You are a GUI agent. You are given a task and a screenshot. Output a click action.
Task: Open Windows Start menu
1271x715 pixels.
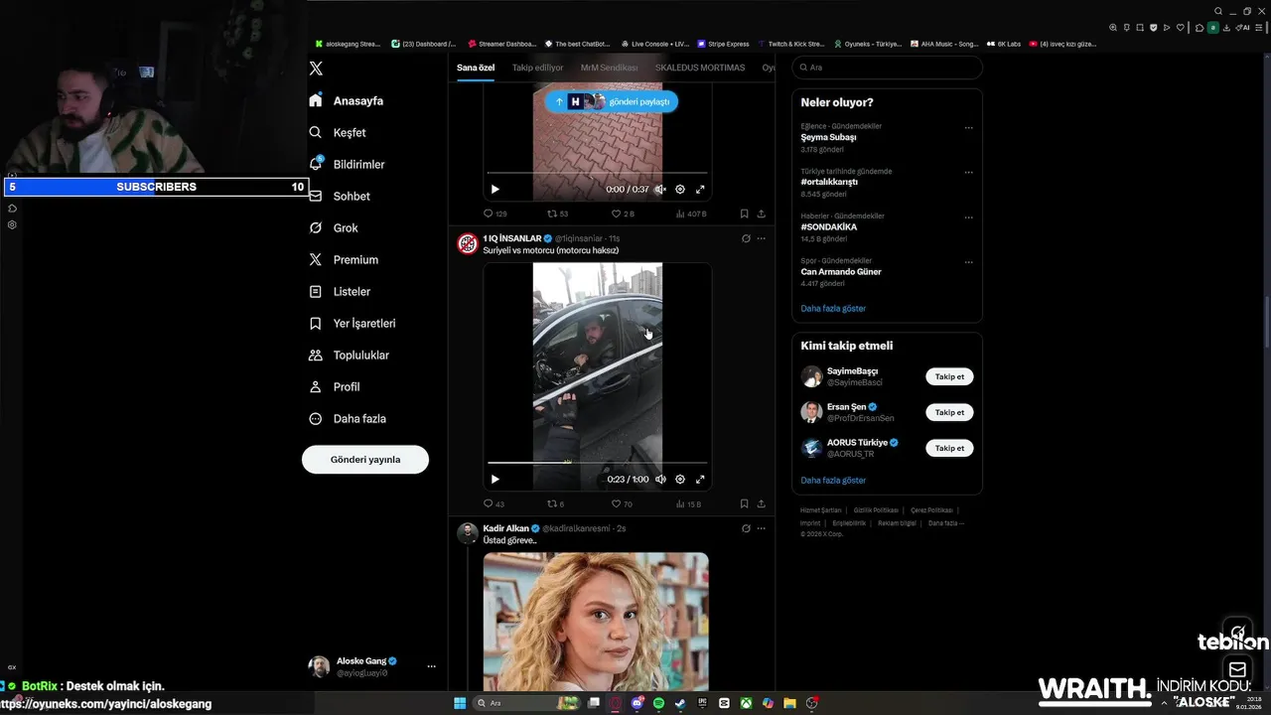[460, 703]
